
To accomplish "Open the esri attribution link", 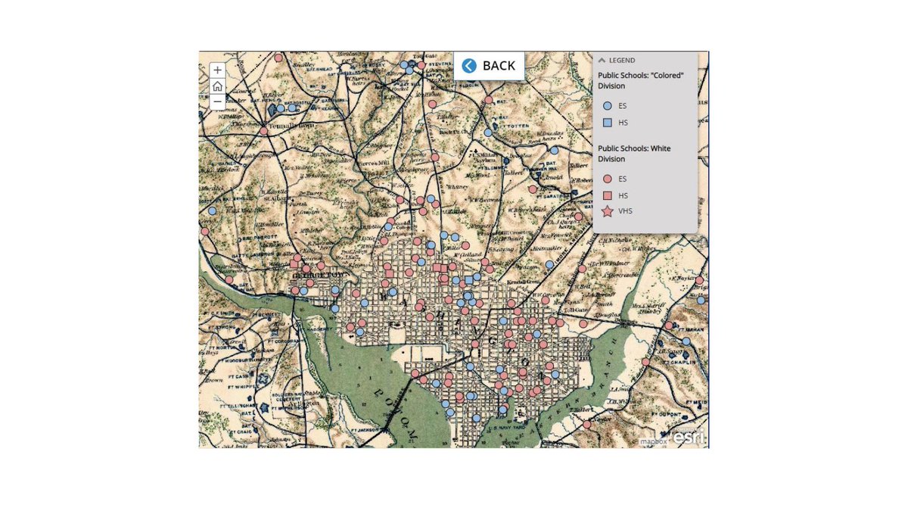I will click(688, 435).
